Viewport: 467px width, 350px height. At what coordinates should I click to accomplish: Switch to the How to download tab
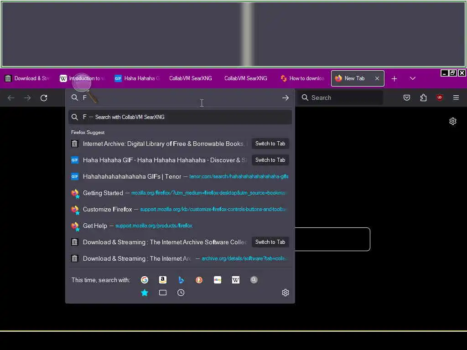(x=302, y=78)
